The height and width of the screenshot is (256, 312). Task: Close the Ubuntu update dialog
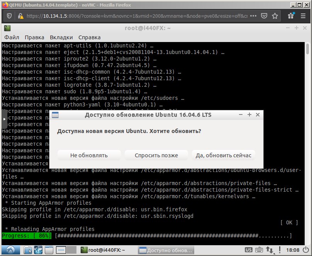[x=258, y=115]
